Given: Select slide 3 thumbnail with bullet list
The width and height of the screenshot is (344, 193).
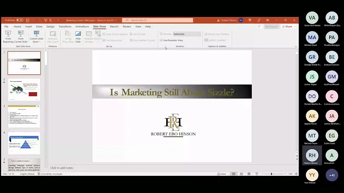Looking at the screenshot, I should [24, 116].
